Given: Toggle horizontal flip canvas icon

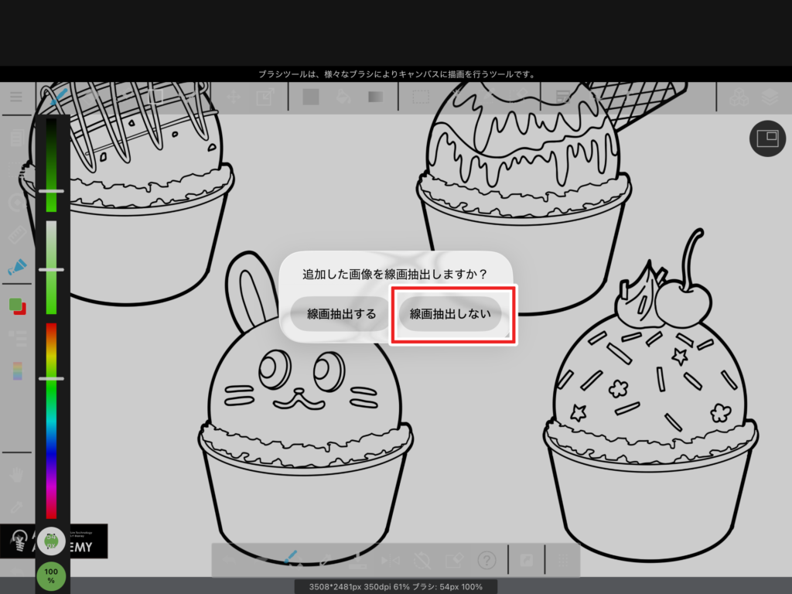Looking at the screenshot, I should 390,560.
